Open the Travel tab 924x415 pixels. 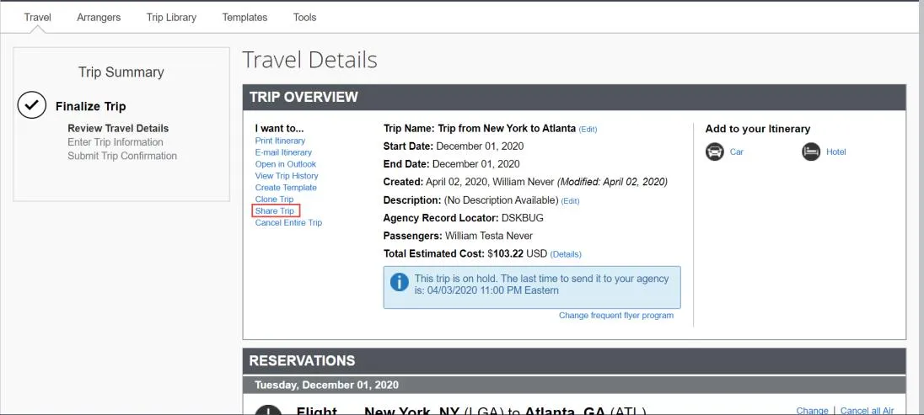38,17
